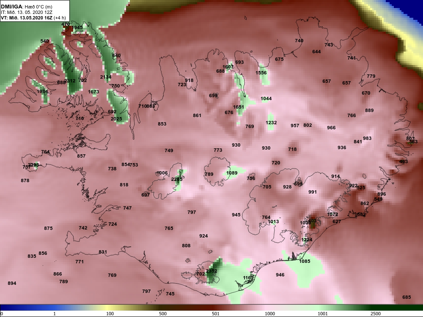Click the 1607 value on the map
The image size is (423, 317).
228,67
